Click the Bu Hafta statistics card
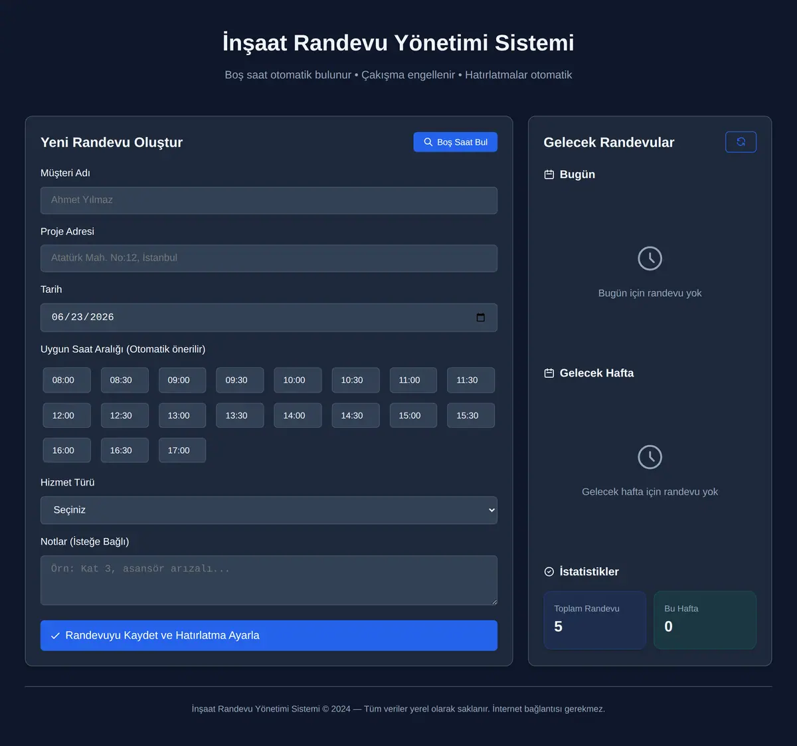Viewport: 797px width, 746px height. [x=705, y=620]
